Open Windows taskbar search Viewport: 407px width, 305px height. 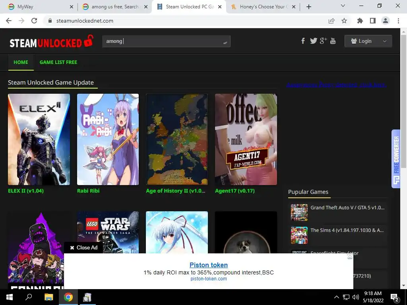point(29,297)
